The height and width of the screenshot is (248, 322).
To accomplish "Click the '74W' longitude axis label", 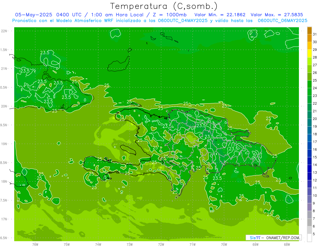I will tap(98, 244).
